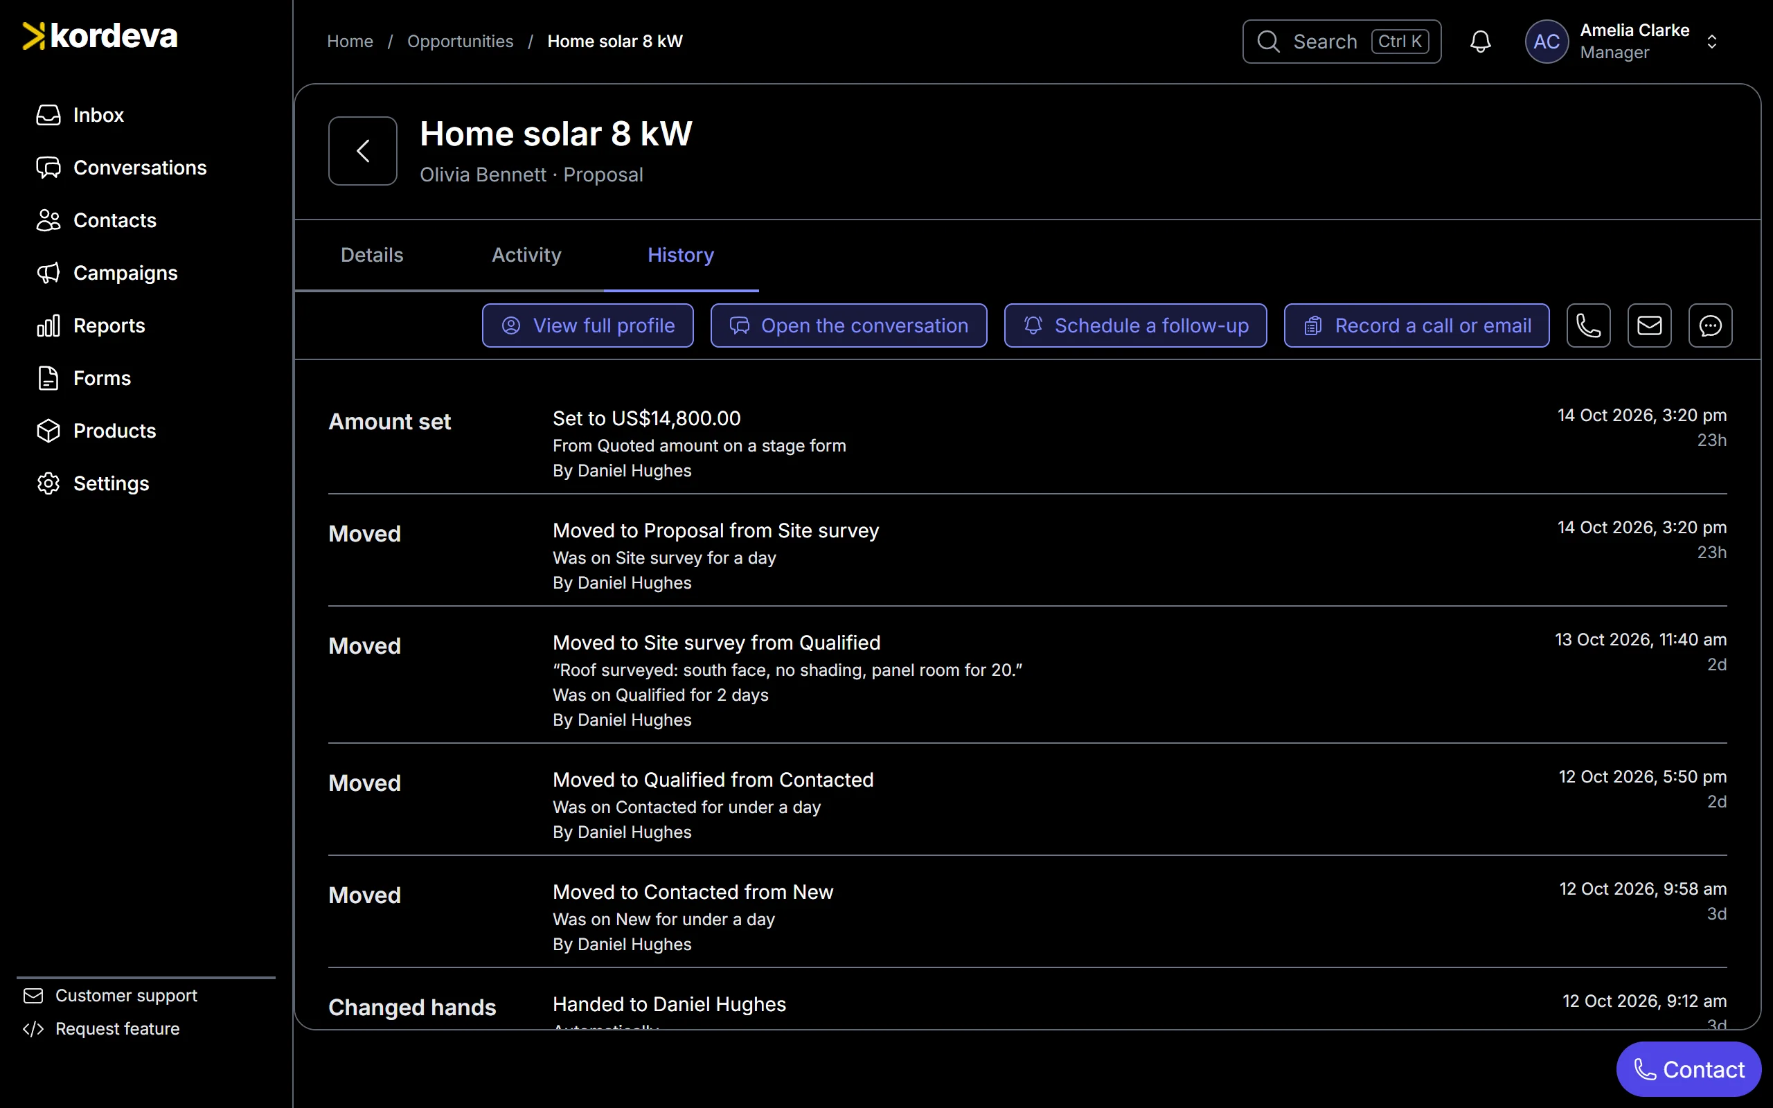Click the chat message icon button
The image size is (1773, 1108).
[1710, 325]
